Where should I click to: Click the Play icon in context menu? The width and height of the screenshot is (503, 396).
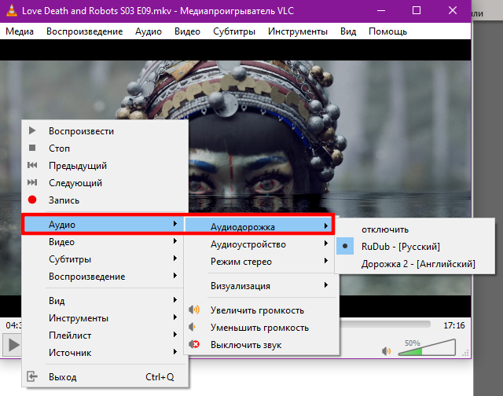(32, 130)
